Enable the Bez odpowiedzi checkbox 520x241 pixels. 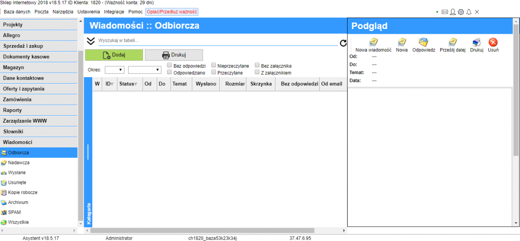(x=170, y=65)
